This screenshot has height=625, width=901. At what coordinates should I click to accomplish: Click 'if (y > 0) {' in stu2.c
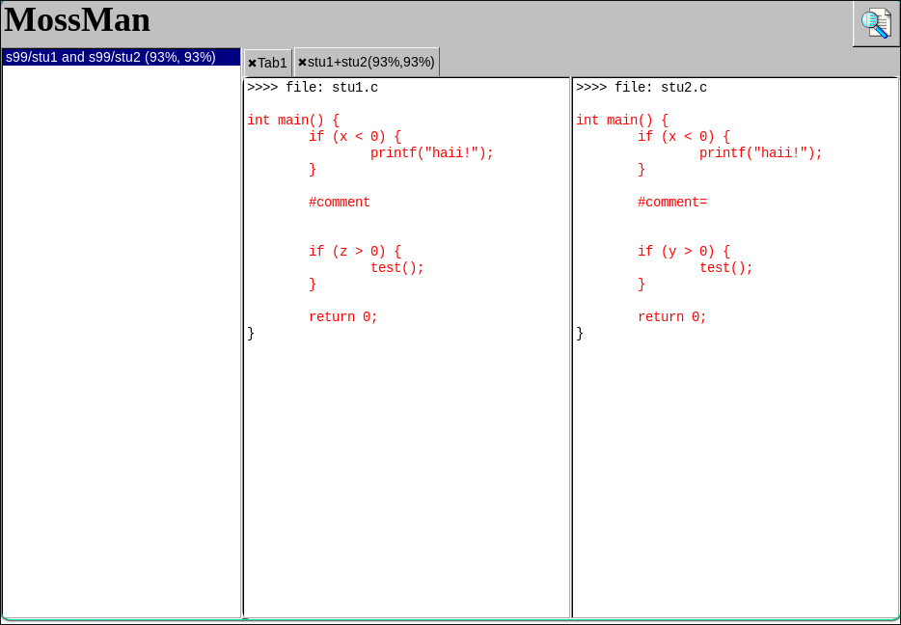pos(683,251)
